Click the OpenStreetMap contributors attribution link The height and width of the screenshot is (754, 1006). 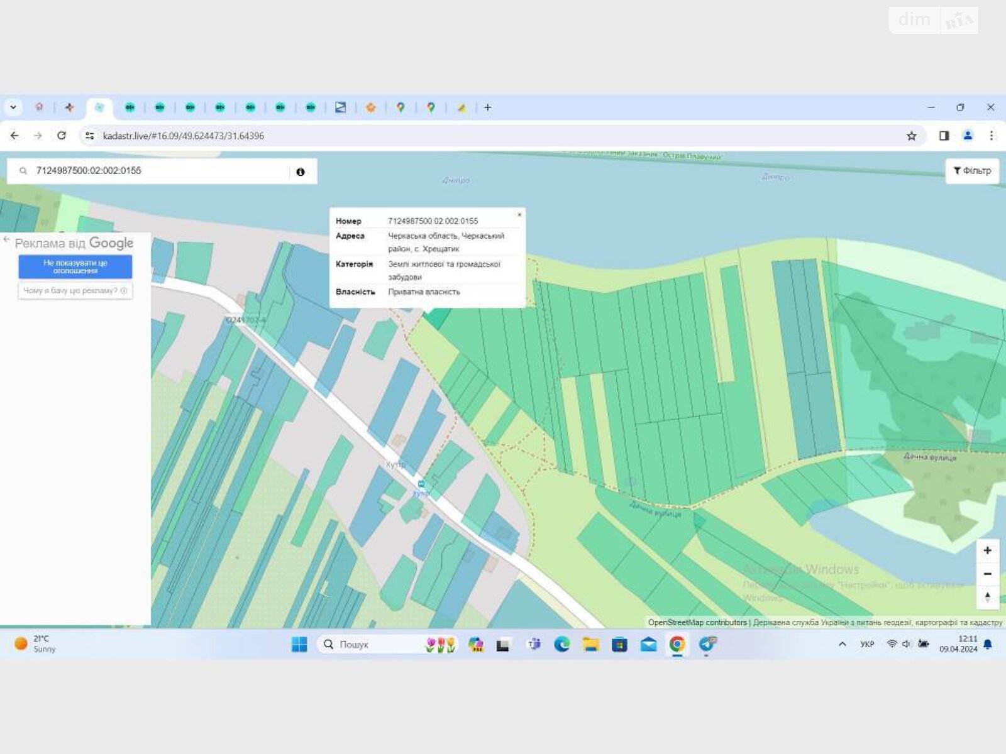point(697,623)
